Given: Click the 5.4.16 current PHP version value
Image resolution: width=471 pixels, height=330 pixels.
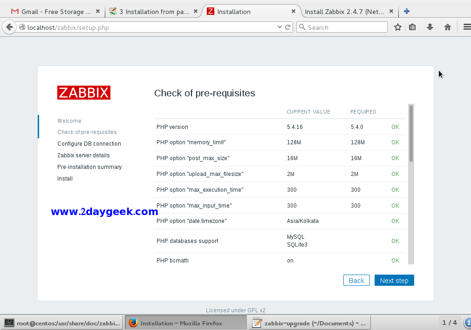Looking at the screenshot, I should 295,127.
